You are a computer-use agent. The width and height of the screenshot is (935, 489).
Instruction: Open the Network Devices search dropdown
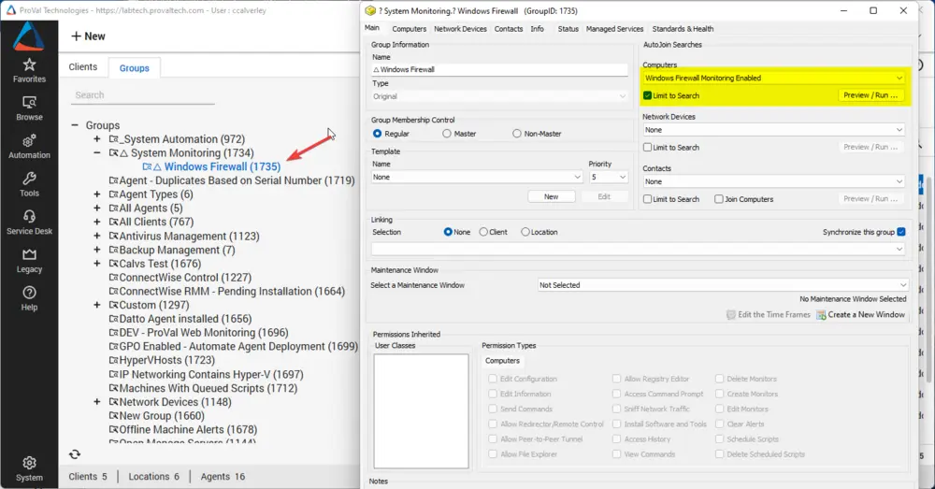pos(773,130)
